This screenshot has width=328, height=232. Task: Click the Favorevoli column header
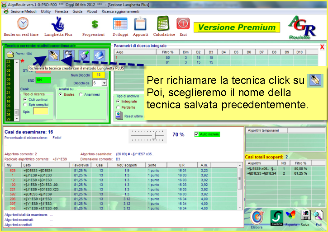(81, 165)
